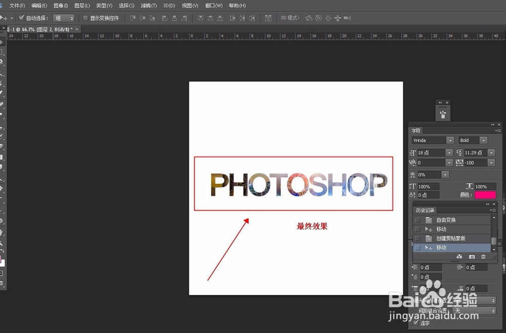Viewport: 506px width, 333px height.
Task: Click the vertical scale 100% field
Action: [429, 186]
